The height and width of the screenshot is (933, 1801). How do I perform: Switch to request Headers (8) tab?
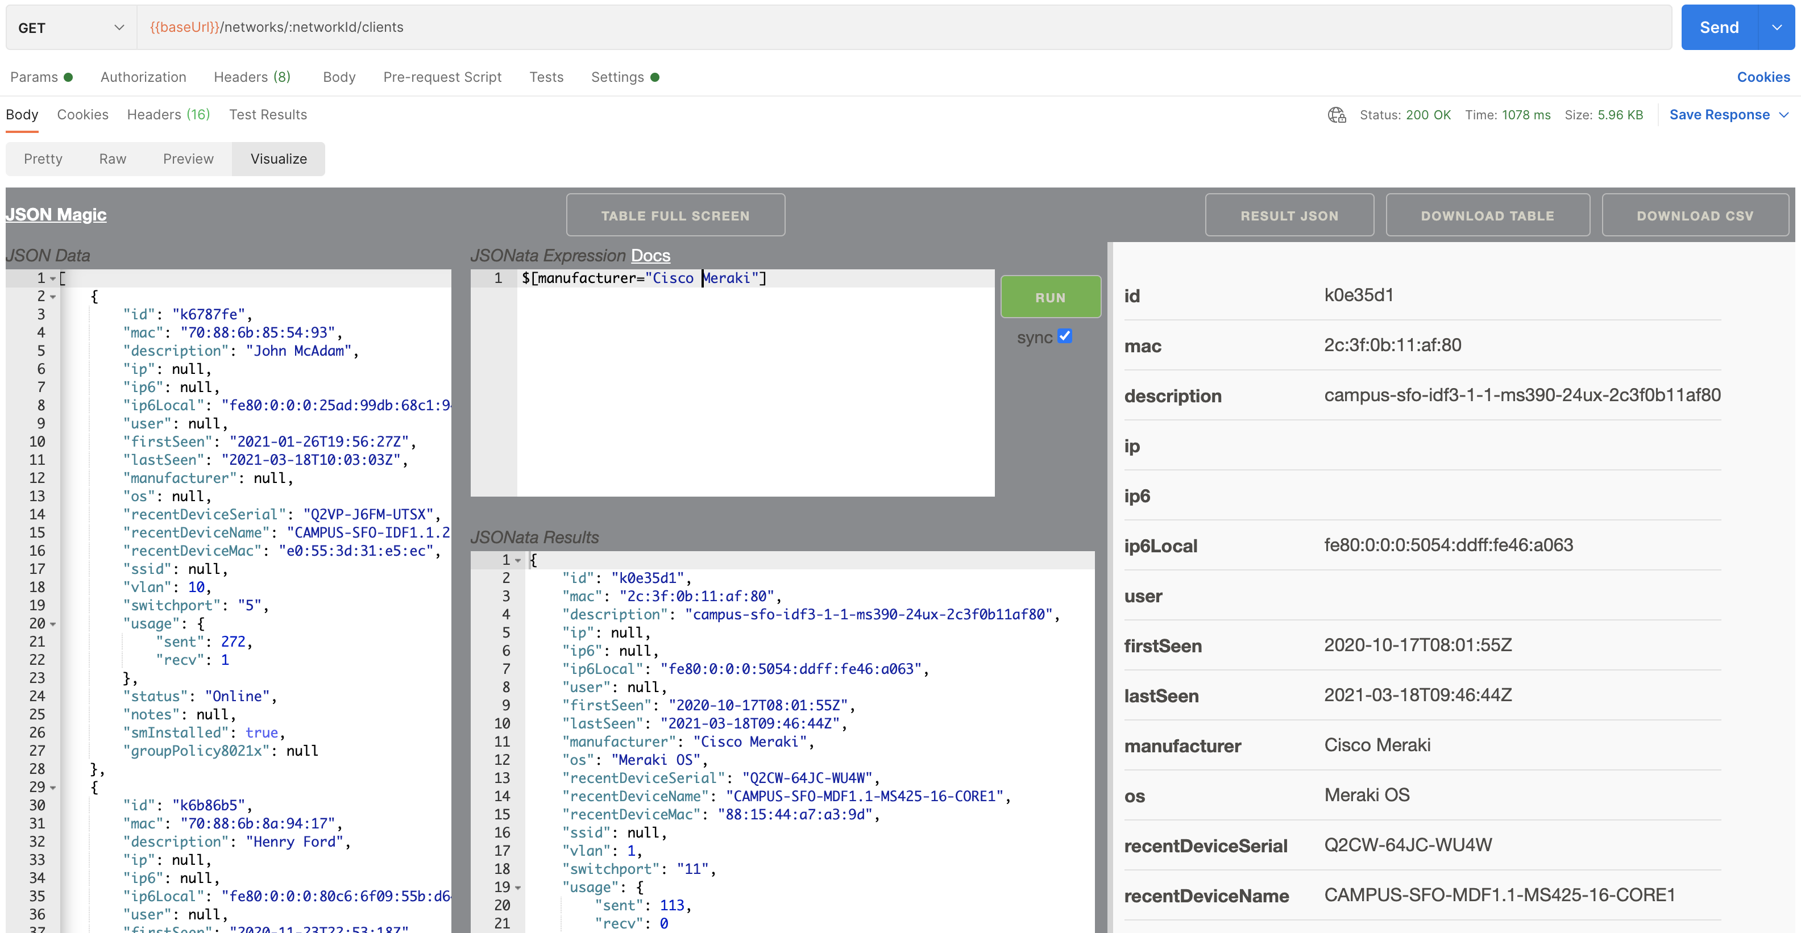coord(252,77)
